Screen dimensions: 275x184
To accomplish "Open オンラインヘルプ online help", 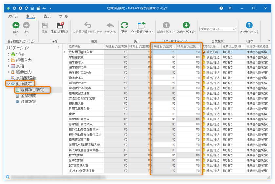I will (249, 25).
